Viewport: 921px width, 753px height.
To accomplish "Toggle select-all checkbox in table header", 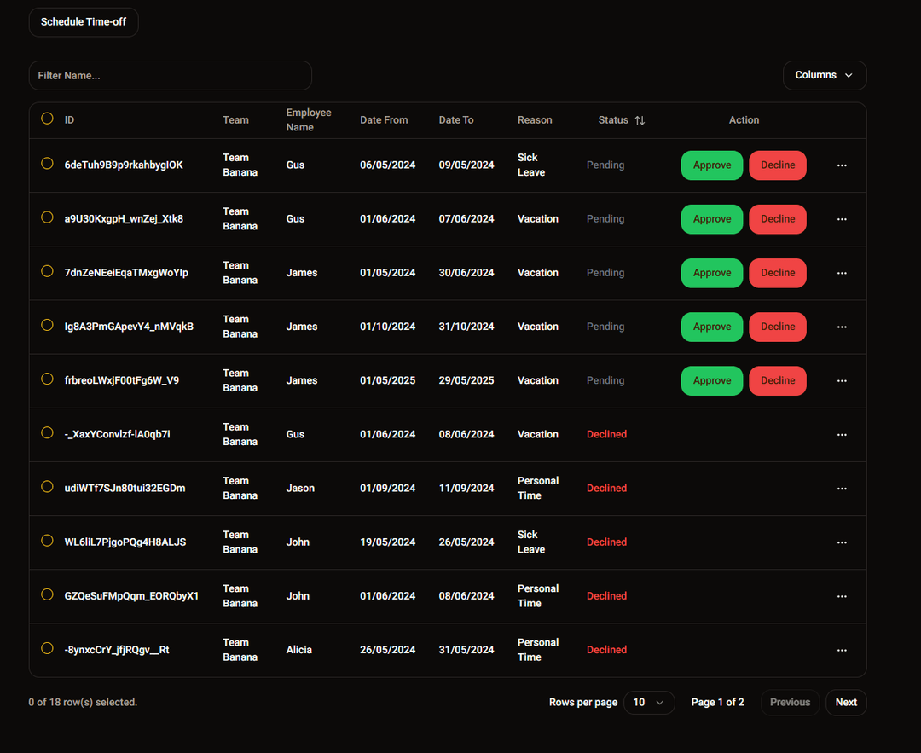I will [47, 119].
